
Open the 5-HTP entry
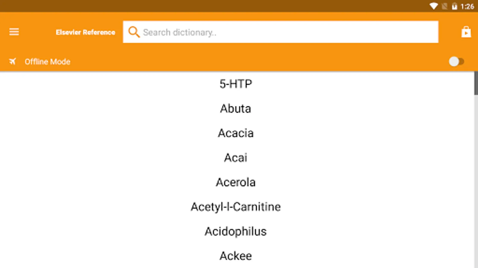coord(236,84)
